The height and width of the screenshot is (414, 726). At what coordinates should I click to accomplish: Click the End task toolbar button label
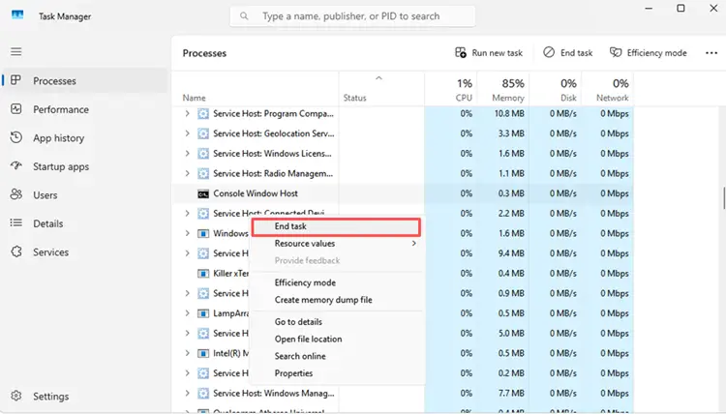(577, 53)
